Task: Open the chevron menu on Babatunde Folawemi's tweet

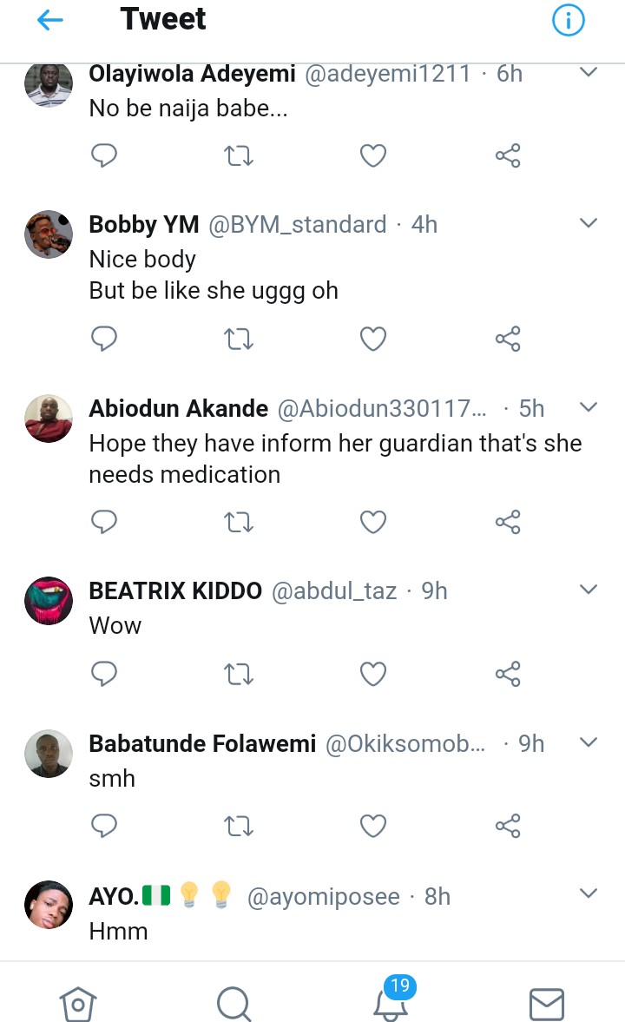Action: pos(589,742)
